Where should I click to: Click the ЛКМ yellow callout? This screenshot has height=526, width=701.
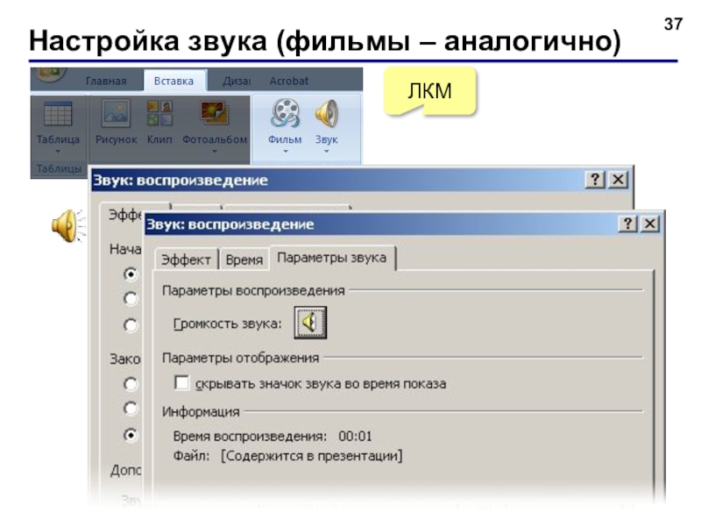pos(429,91)
